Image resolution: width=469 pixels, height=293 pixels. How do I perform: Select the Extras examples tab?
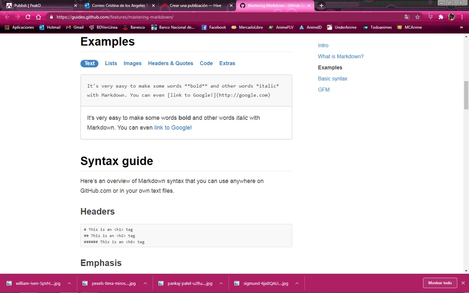[x=227, y=63]
